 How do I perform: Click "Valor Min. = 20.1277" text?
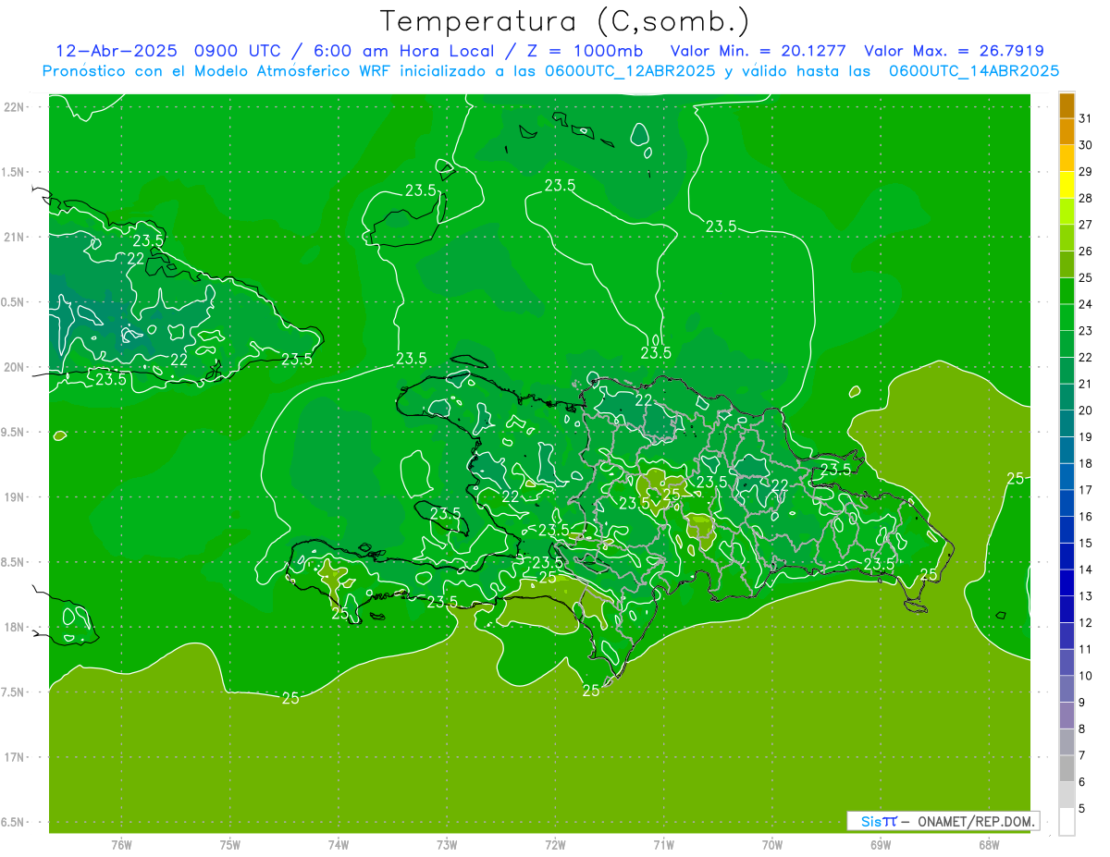758,51
